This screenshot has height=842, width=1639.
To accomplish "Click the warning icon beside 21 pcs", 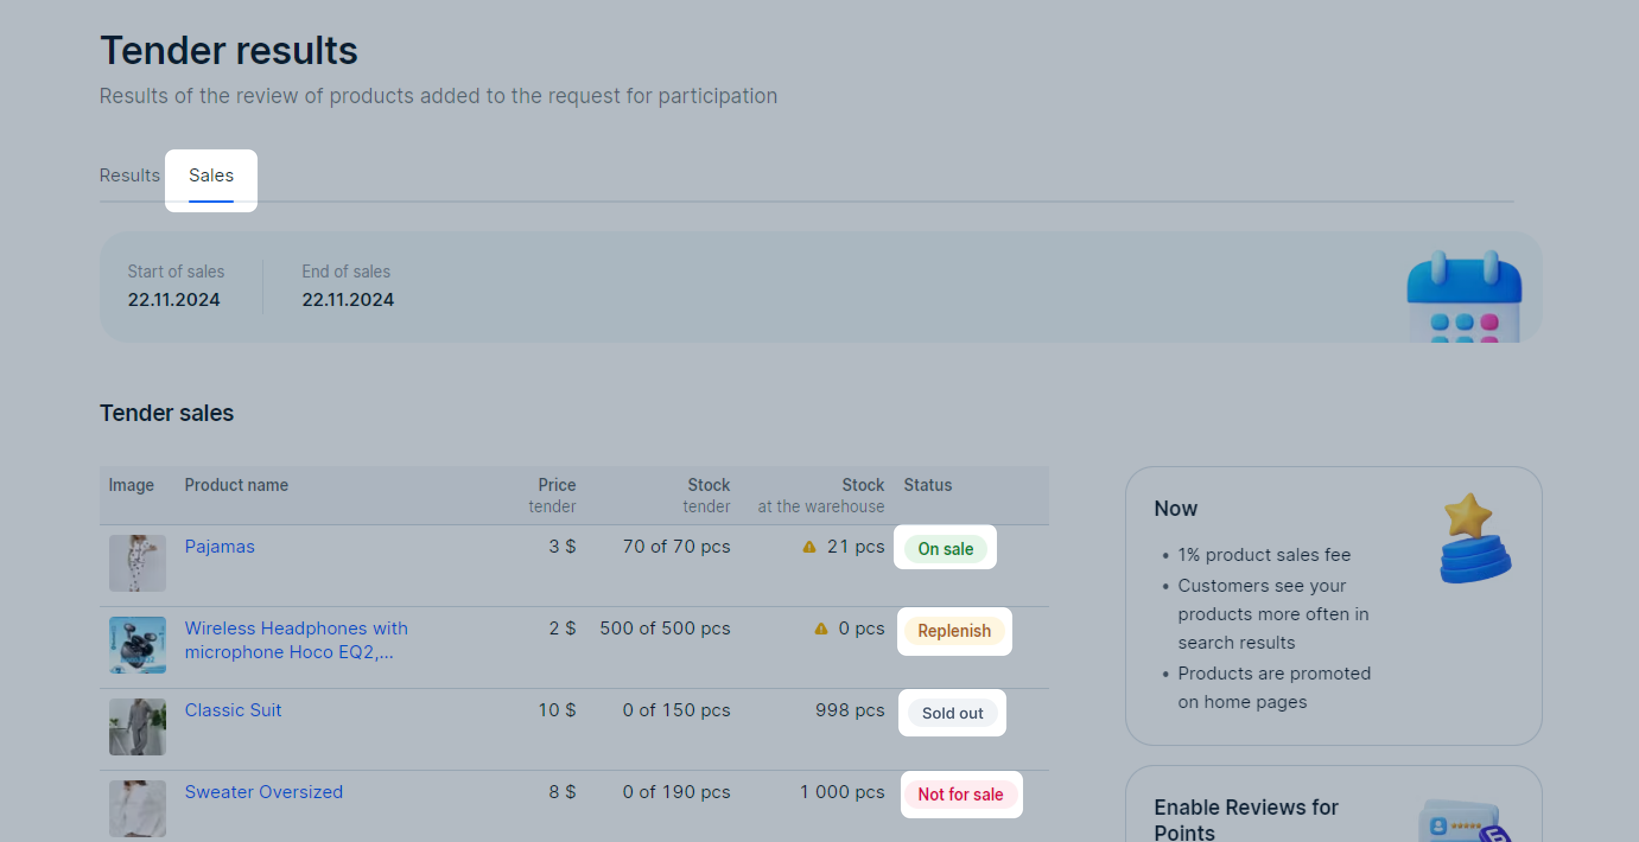I will 809,546.
